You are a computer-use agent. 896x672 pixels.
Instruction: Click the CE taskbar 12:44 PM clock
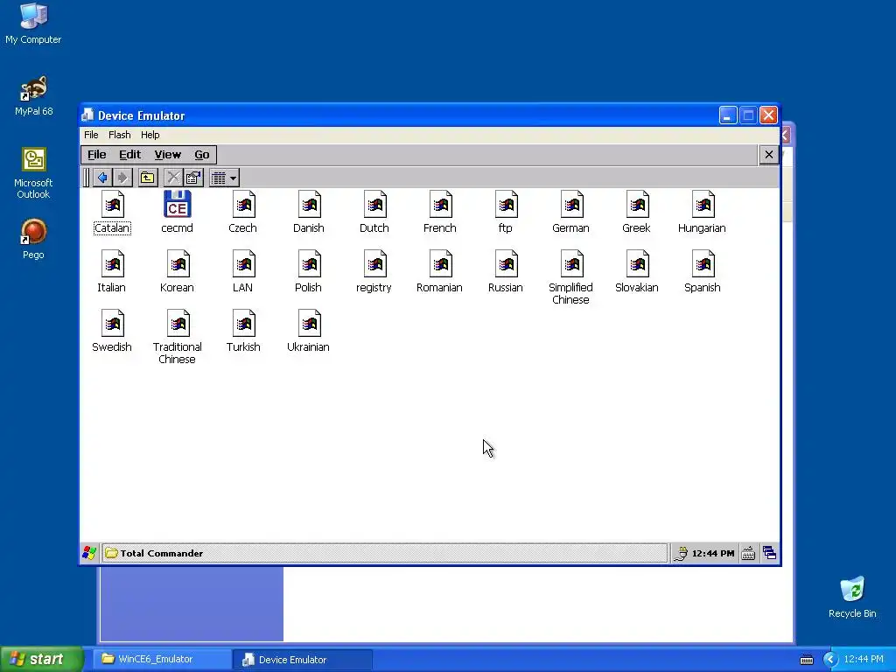point(713,553)
